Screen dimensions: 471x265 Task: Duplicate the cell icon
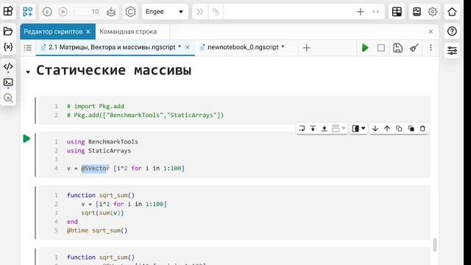click(411, 129)
